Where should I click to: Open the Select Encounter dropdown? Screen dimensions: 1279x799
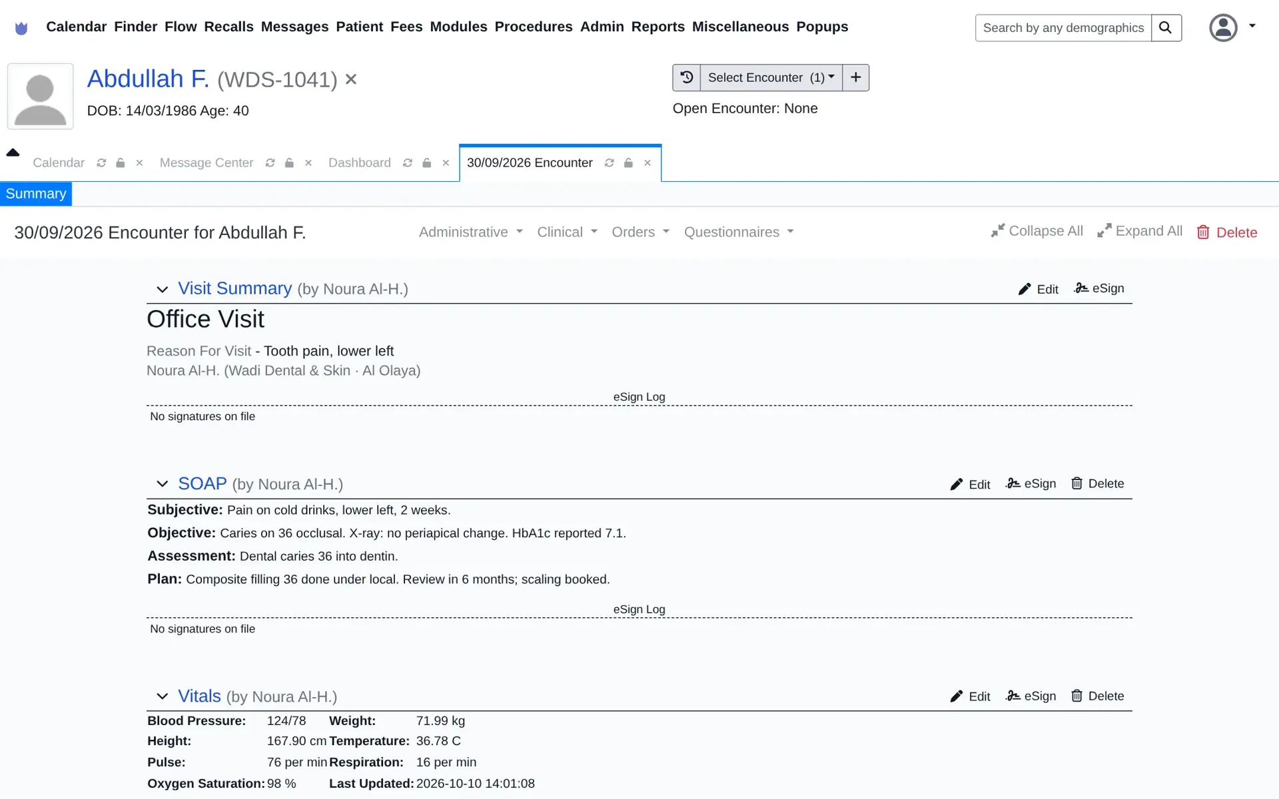tap(771, 77)
